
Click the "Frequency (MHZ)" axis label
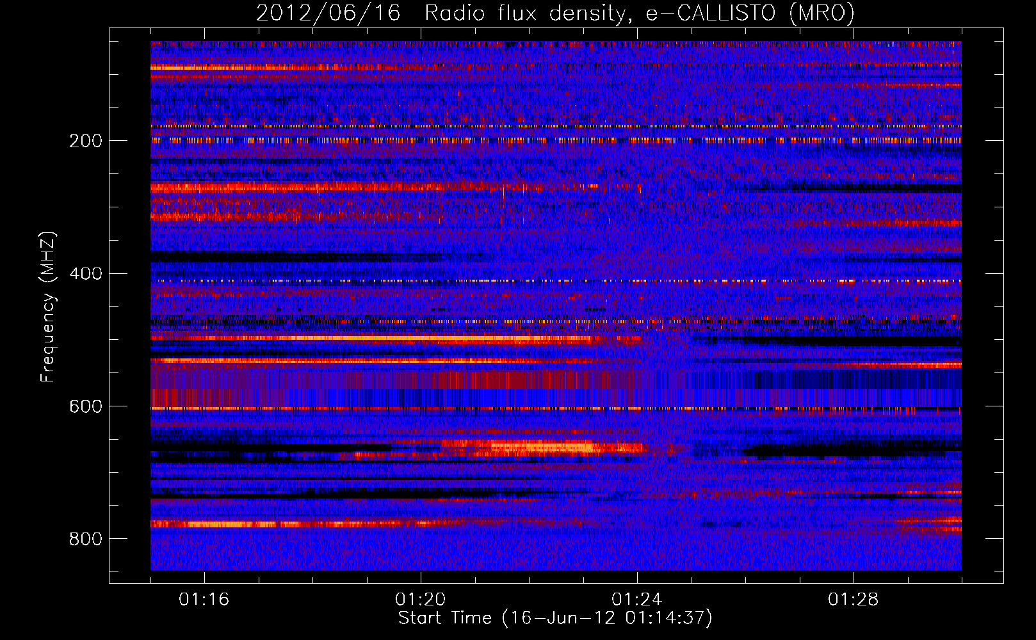[x=47, y=307]
